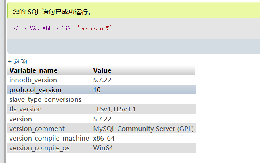
Task: Click the plus sign beside 选项
Action: click(x=10, y=62)
